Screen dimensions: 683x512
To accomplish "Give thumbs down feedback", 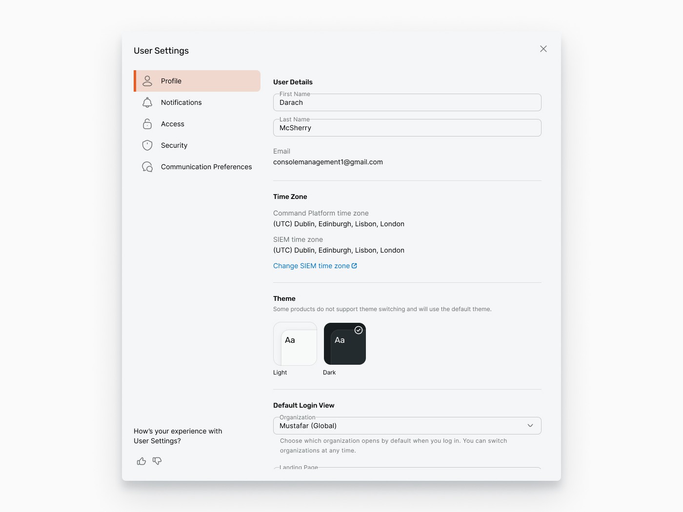I will [157, 461].
